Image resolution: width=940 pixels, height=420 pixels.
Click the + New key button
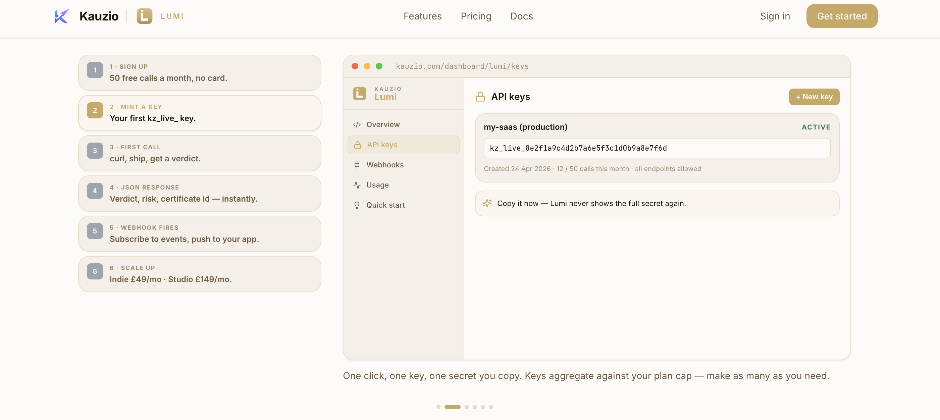[x=814, y=97]
